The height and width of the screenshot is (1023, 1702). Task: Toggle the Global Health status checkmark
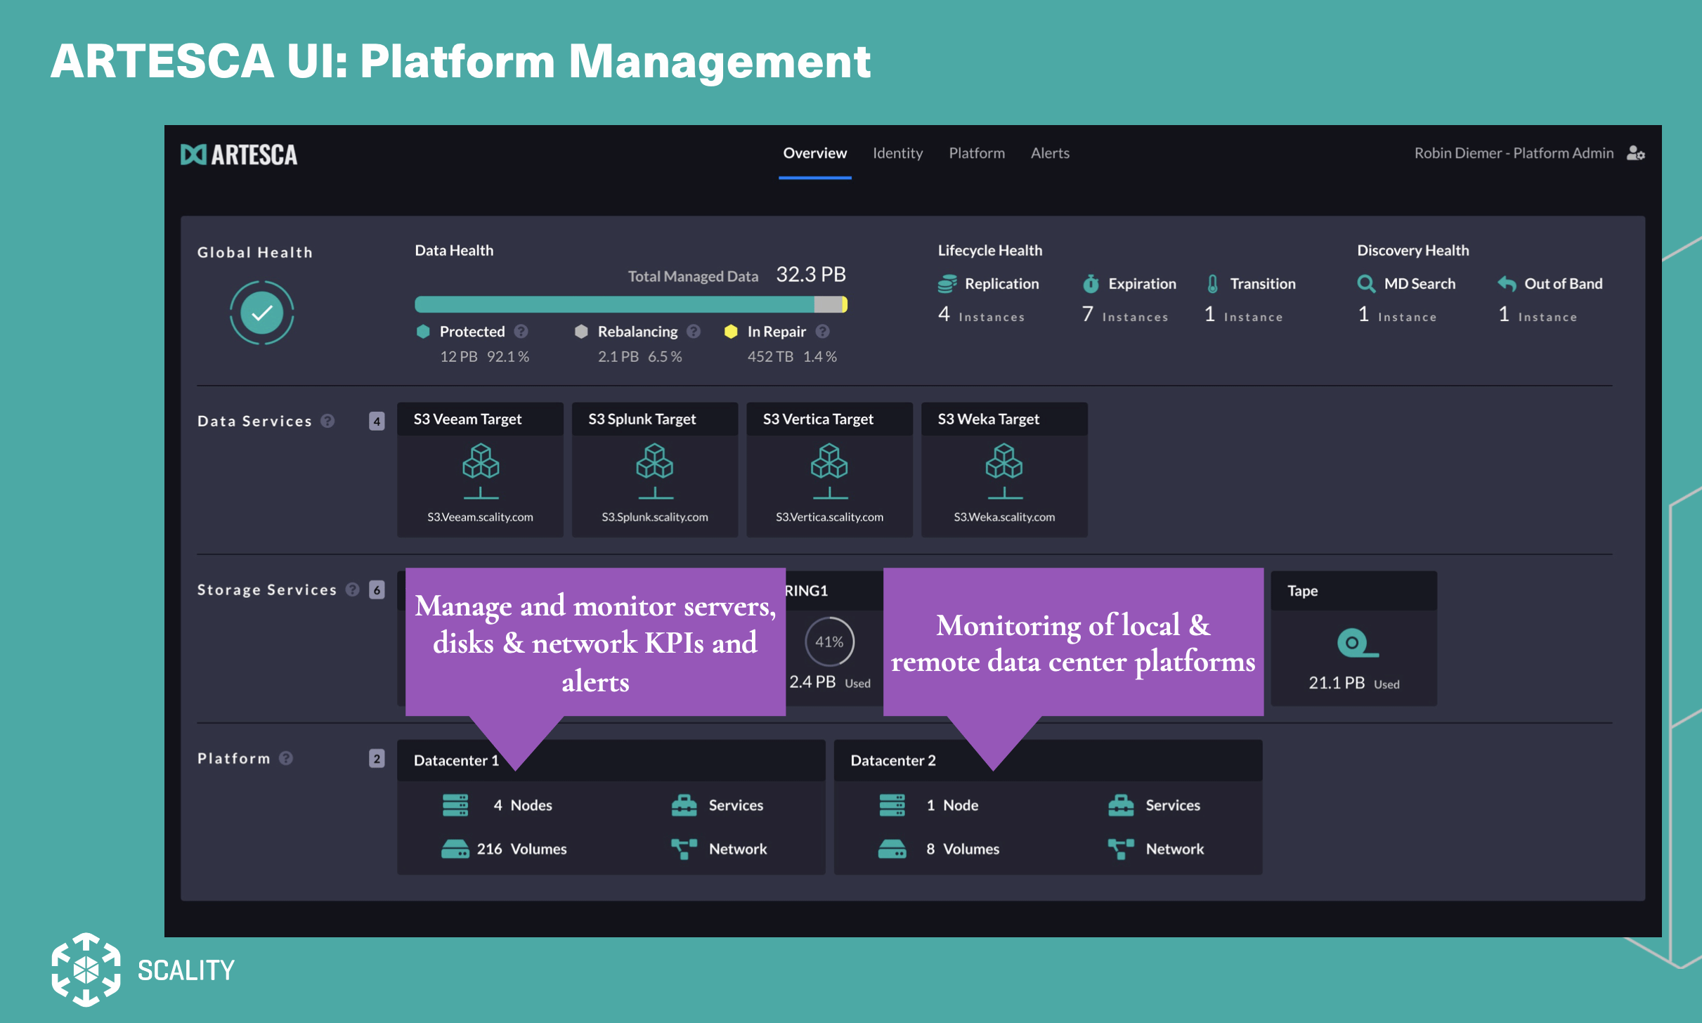tap(261, 312)
